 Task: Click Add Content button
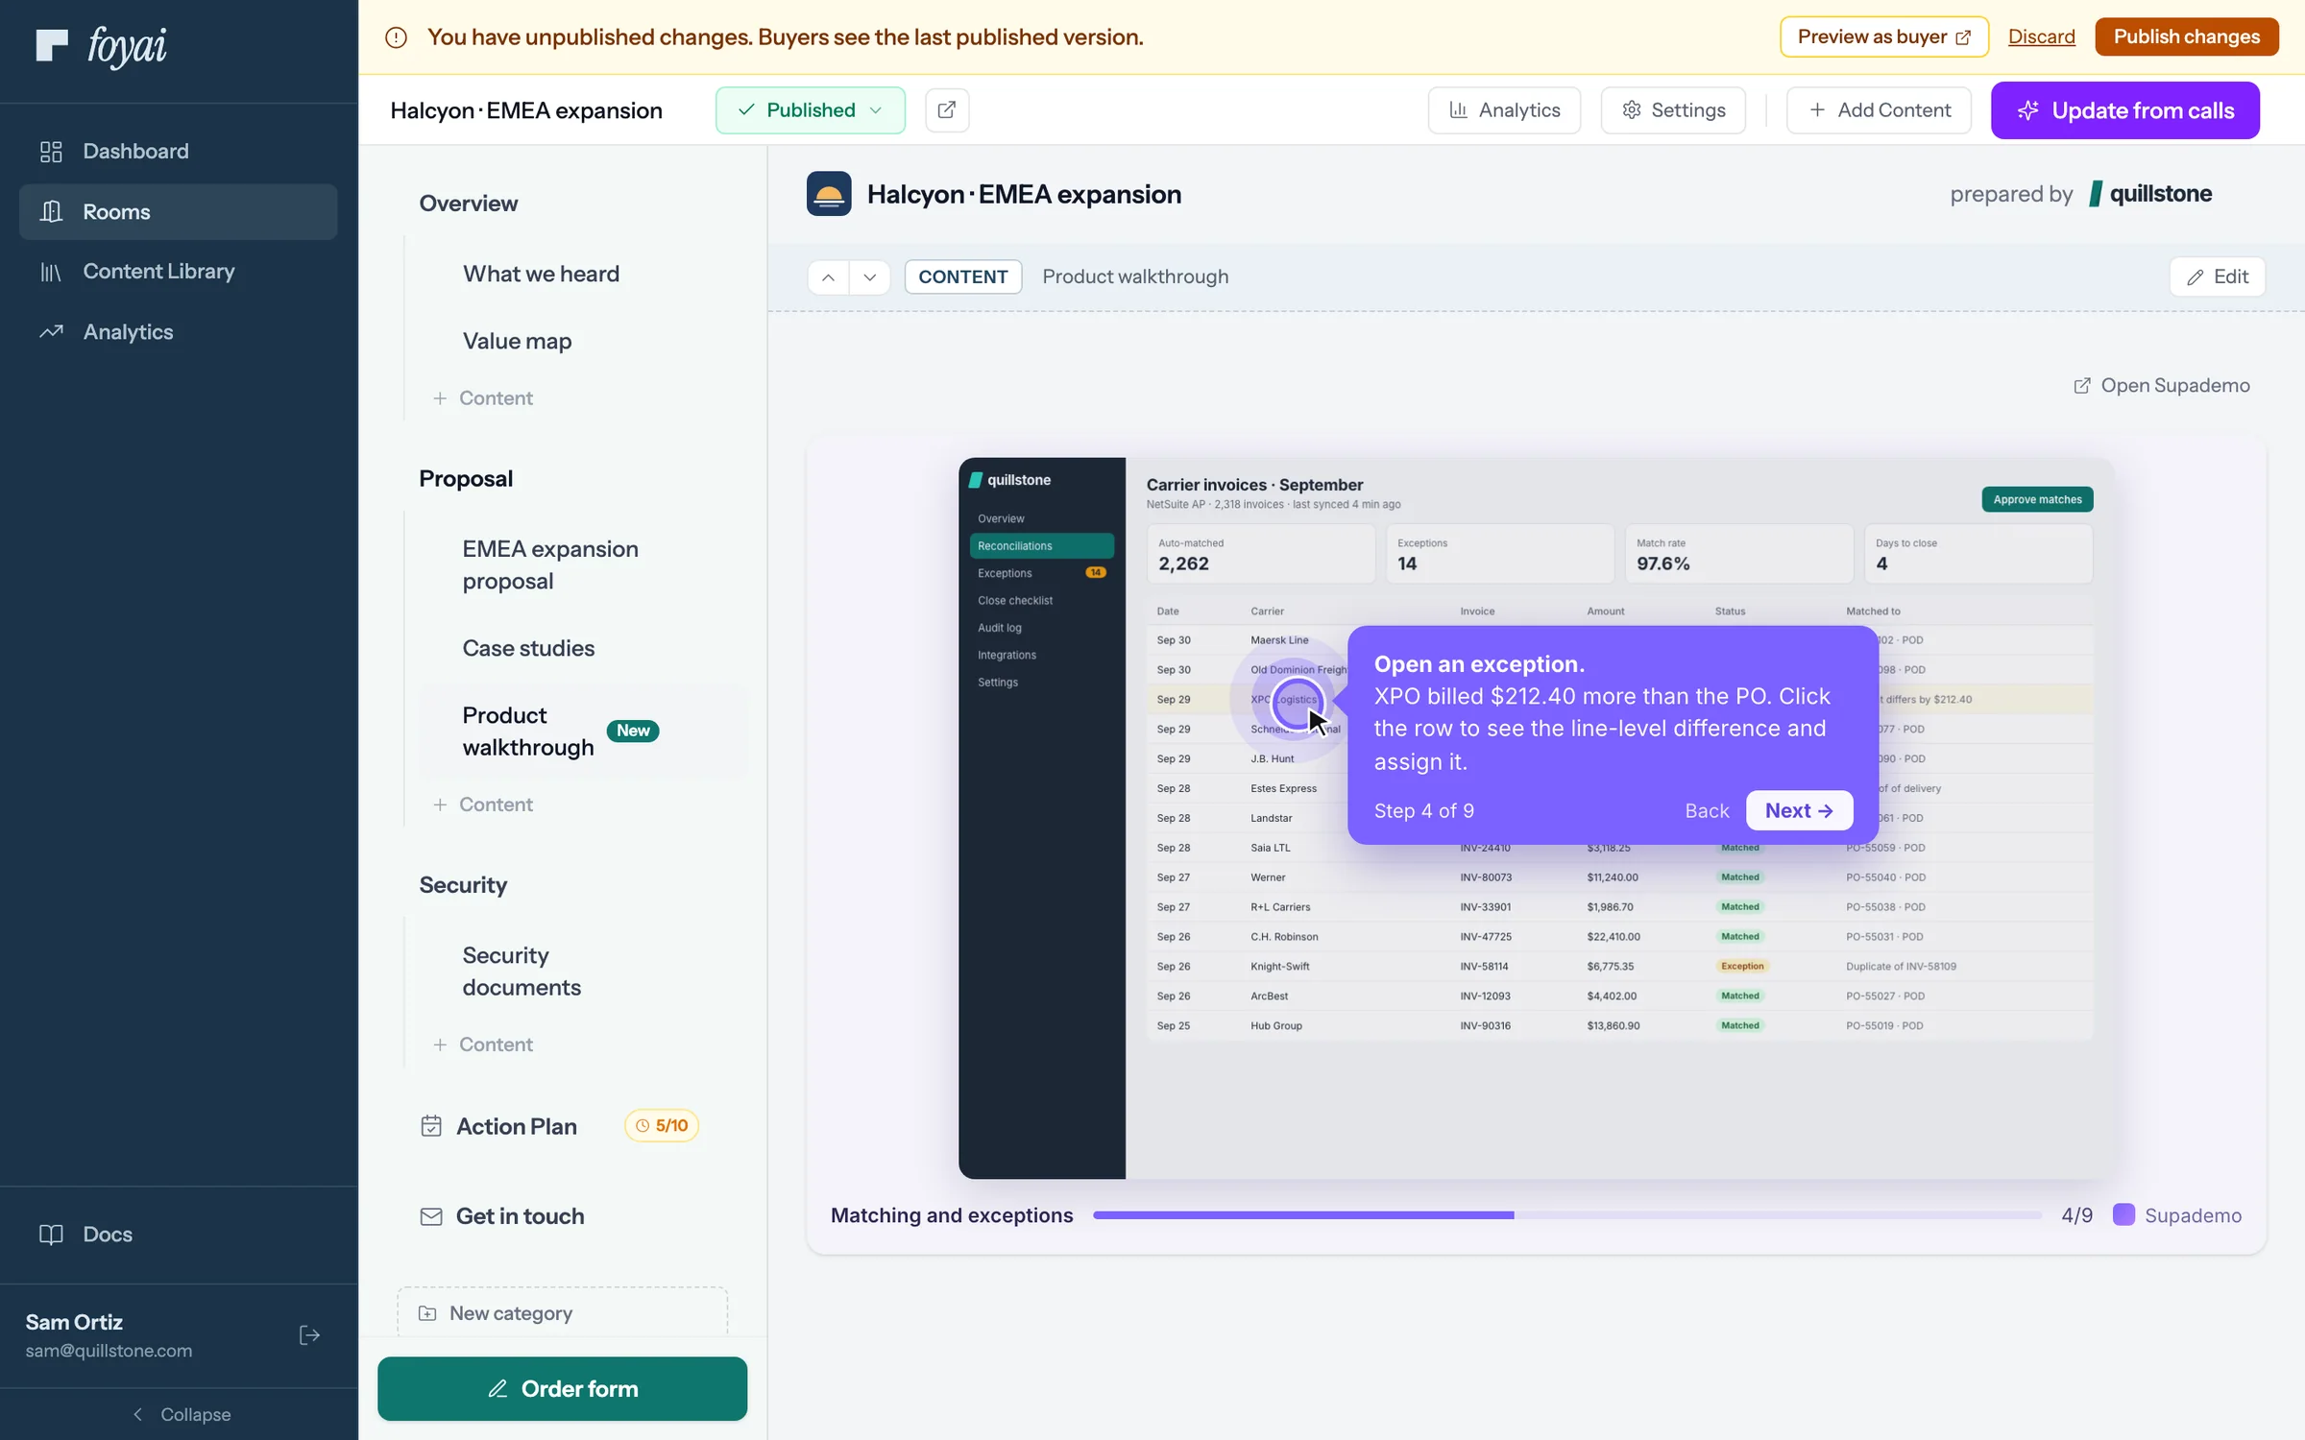[x=1878, y=110]
